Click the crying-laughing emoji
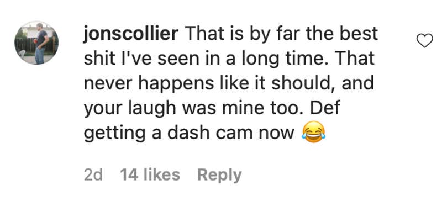The image size is (442, 201). (313, 133)
